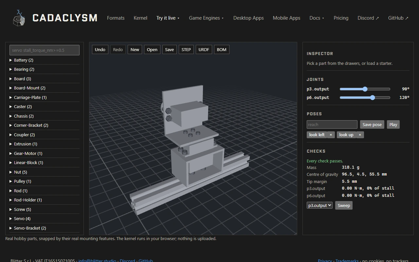Apply the 'look left' pose
419x262 pixels.
[317, 135]
